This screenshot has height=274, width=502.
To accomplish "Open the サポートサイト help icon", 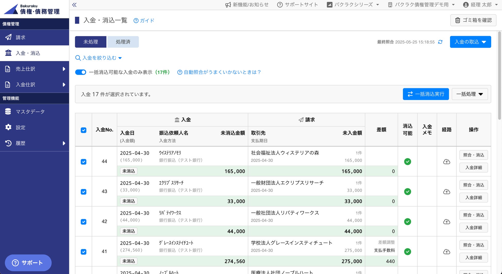I will pos(280,5).
